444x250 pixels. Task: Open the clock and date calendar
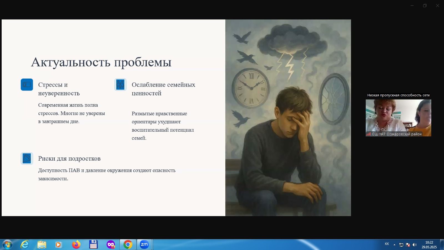click(429, 245)
